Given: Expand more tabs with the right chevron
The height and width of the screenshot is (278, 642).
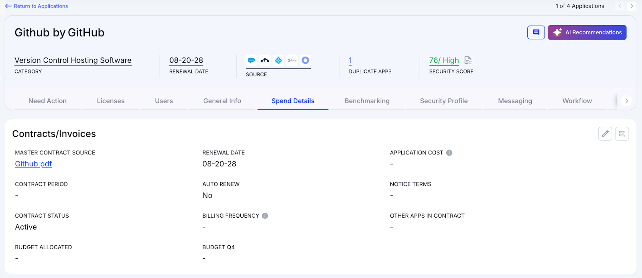Looking at the screenshot, I should (x=626, y=101).
